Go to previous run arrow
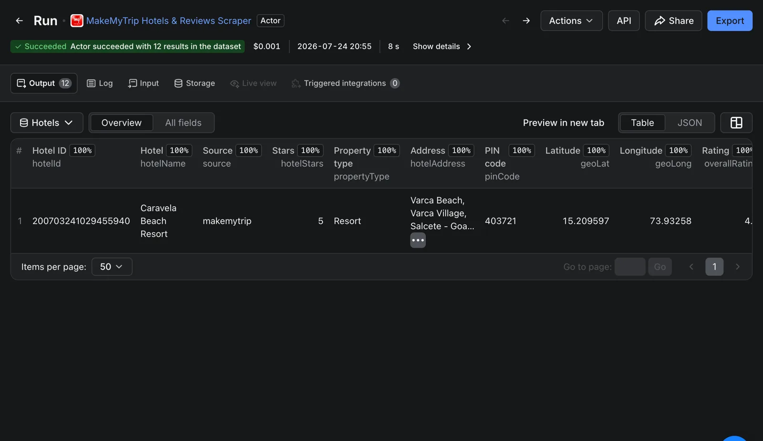Viewport: 763px width, 441px height. [505, 20]
